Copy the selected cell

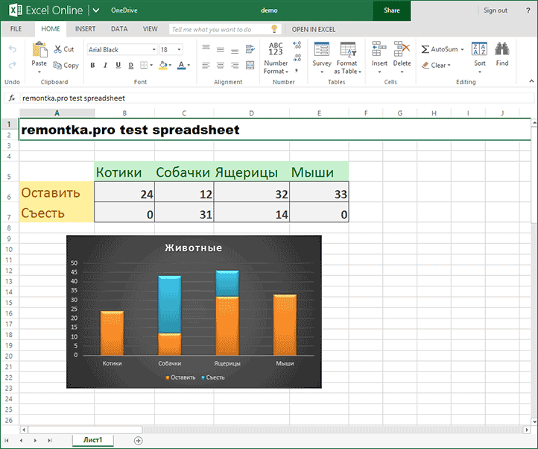tap(66, 66)
